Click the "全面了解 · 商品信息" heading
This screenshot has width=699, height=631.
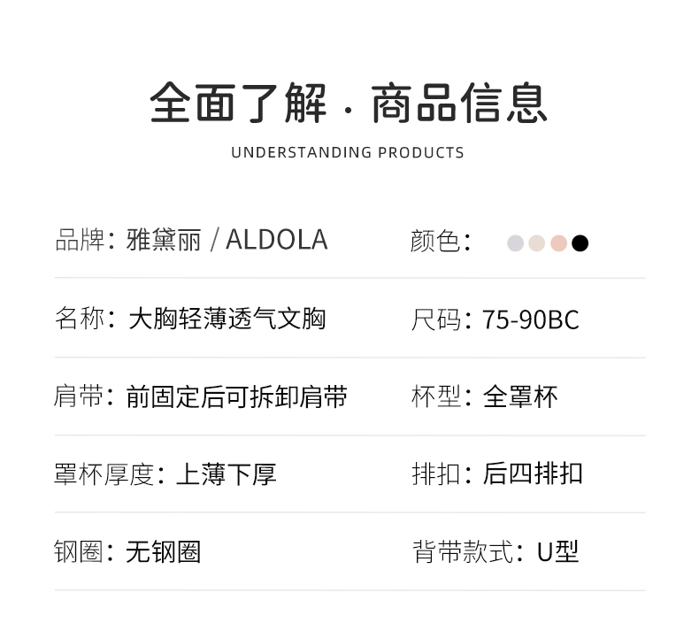(349, 103)
